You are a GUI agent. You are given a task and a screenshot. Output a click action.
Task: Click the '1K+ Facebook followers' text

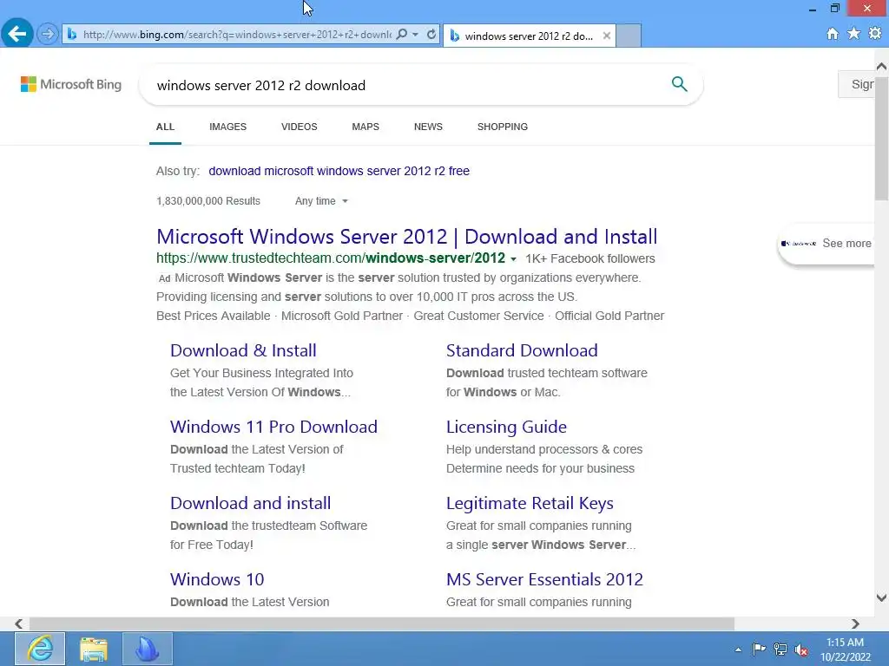click(x=590, y=258)
